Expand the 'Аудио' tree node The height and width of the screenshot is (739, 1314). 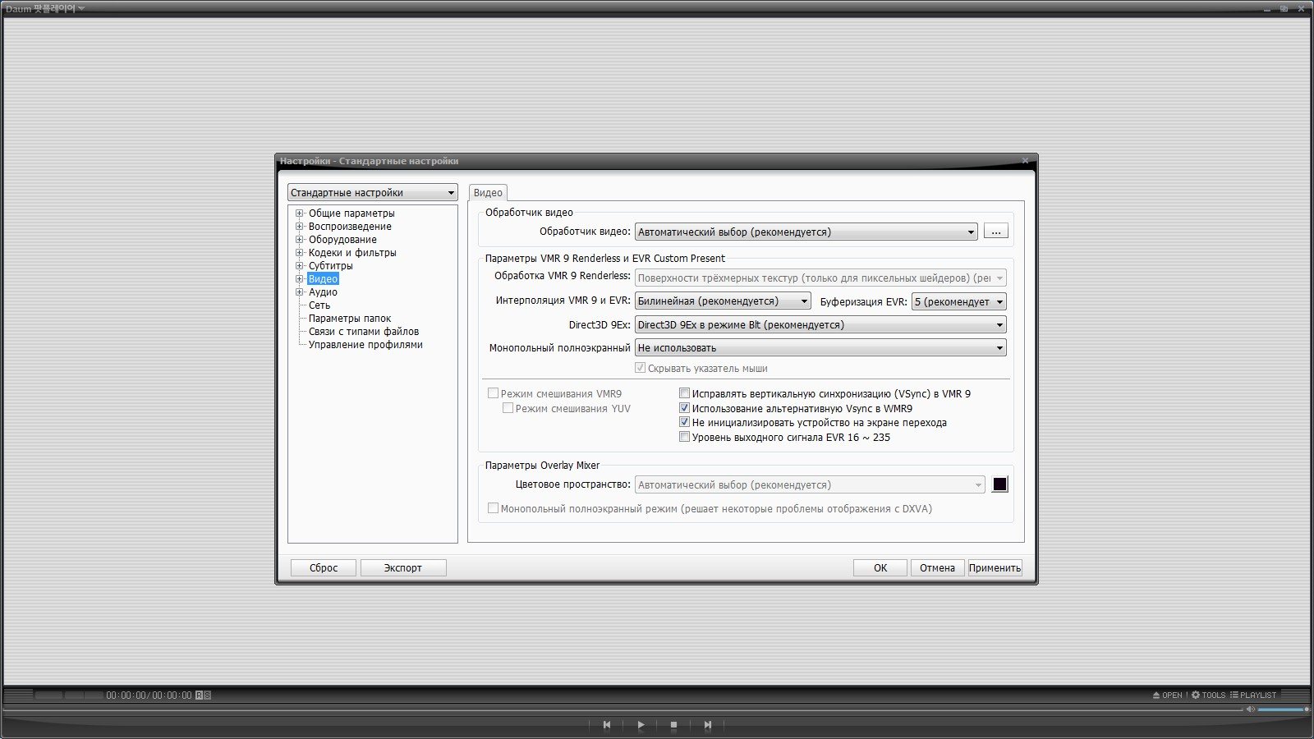coord(300,292)
